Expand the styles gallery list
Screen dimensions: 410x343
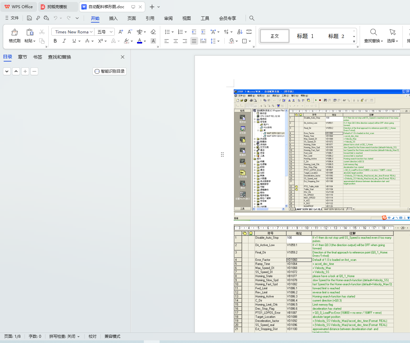click(x=354, y=42)
